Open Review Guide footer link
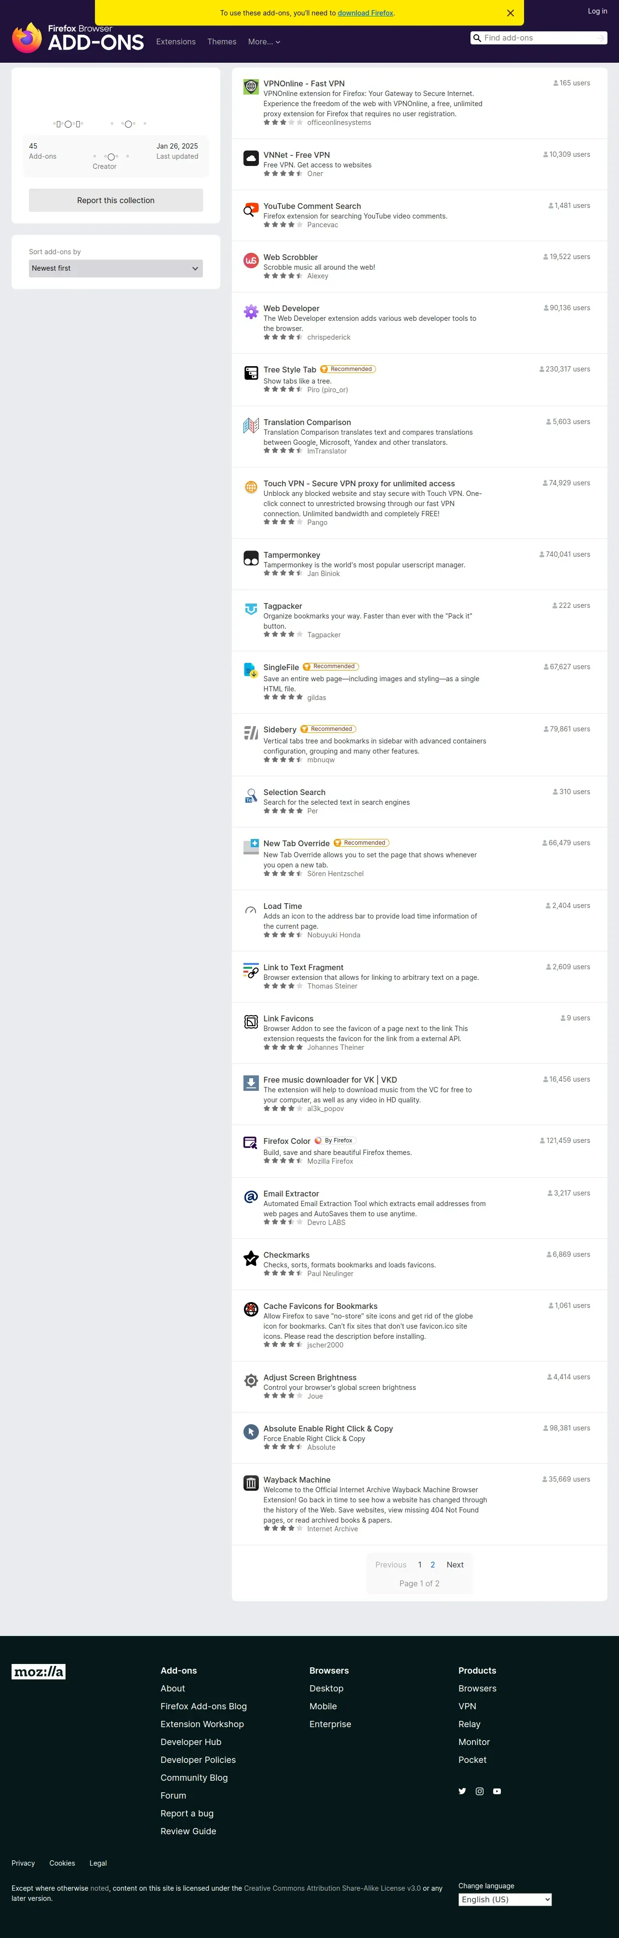The height and width of the screenshot is (1938, 619). 188,1831
